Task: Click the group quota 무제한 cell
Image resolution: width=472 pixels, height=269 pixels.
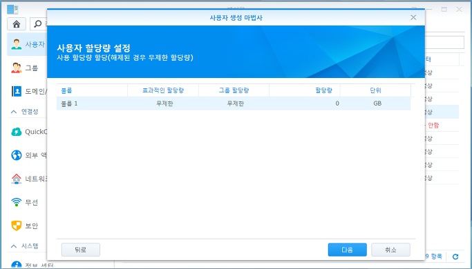Action: pos(234,103)
